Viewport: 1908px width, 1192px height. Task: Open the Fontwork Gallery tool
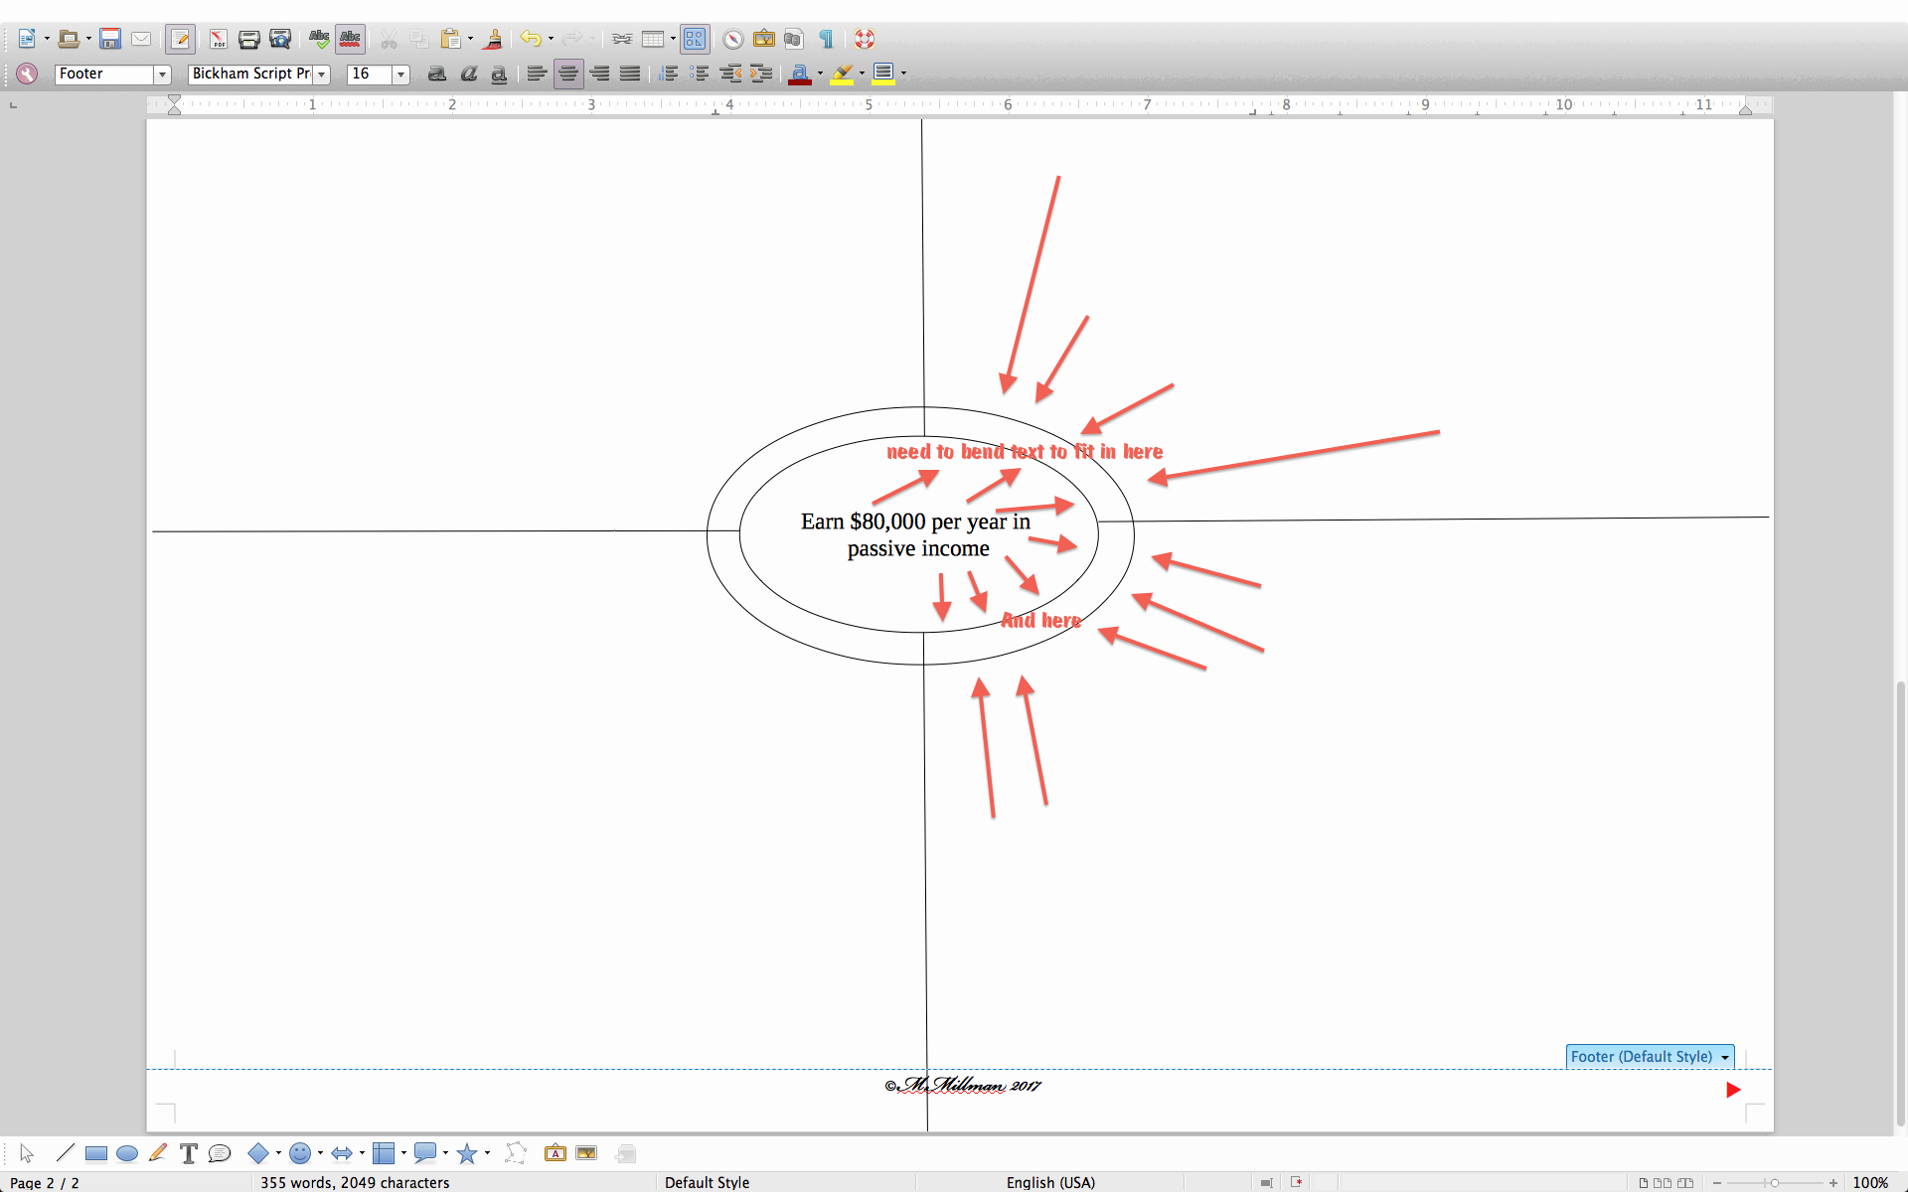(x=555, y=1153)
